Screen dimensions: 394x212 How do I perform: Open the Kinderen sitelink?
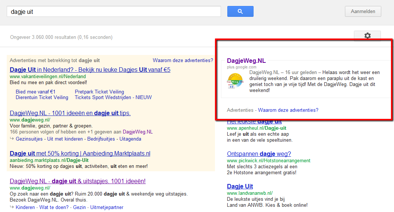click(x=25, y=208)
